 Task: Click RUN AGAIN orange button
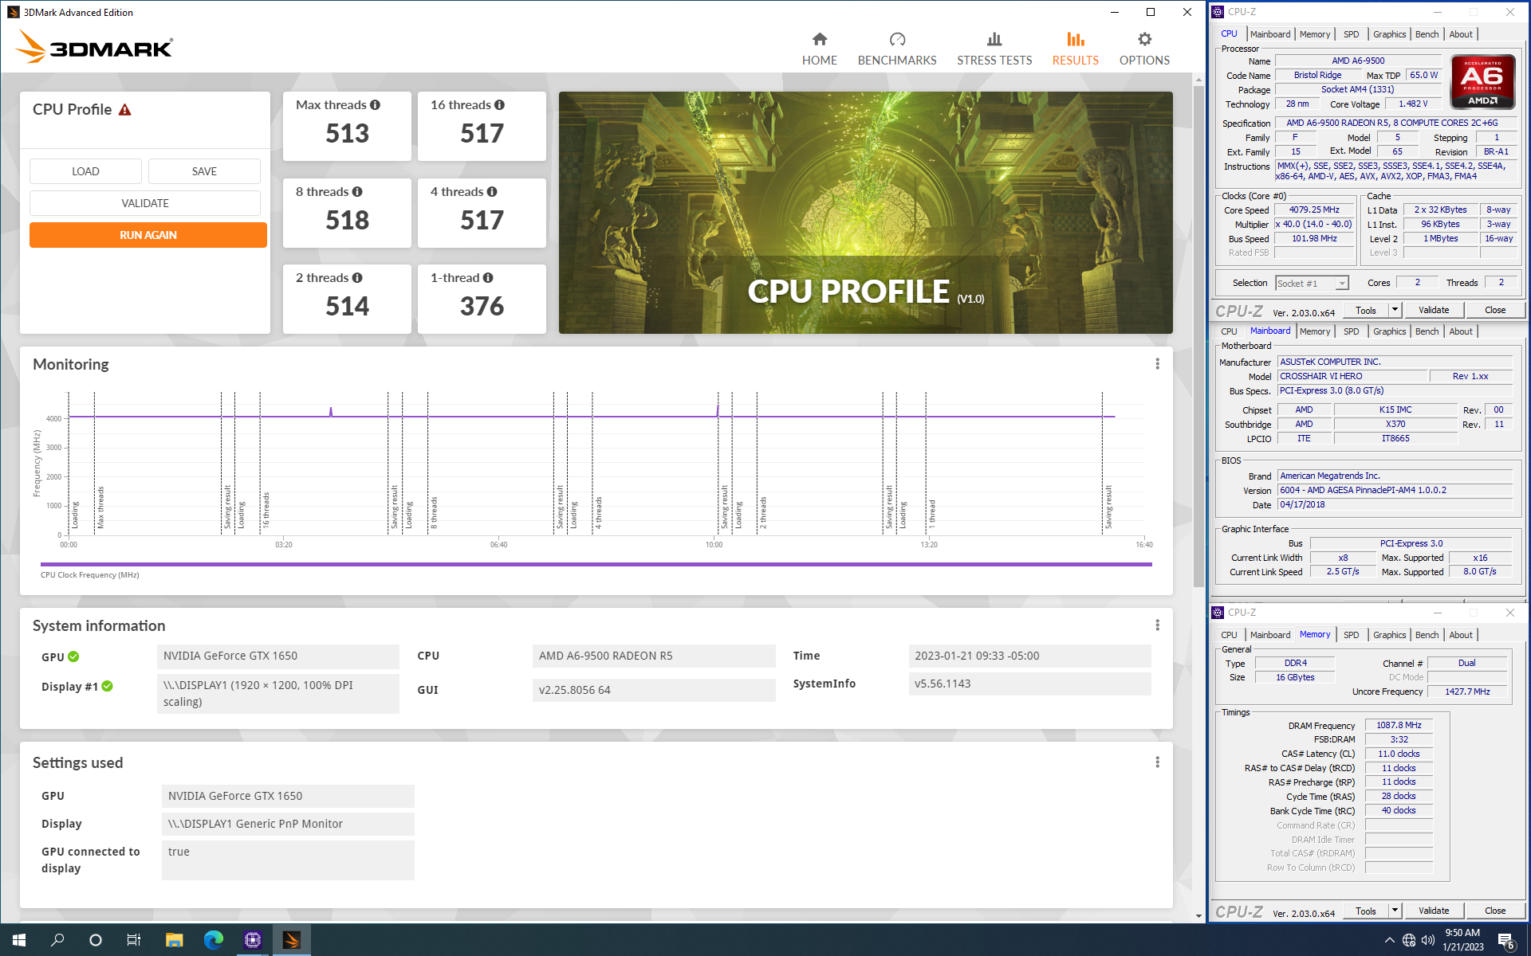148,235
